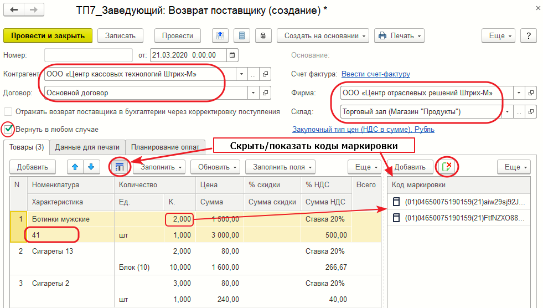Click the Договор field Основной договор

pos(146,93)
